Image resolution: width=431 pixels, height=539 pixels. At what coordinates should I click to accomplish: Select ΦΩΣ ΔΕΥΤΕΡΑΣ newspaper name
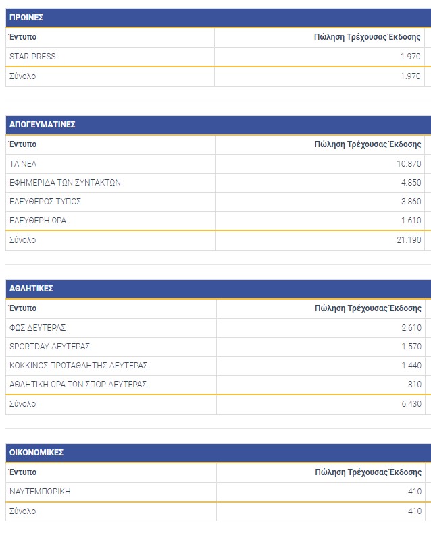(37, 328)
